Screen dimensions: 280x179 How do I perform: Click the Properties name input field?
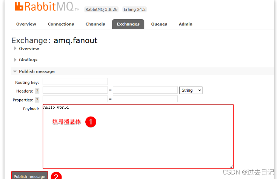click(75, 99)
